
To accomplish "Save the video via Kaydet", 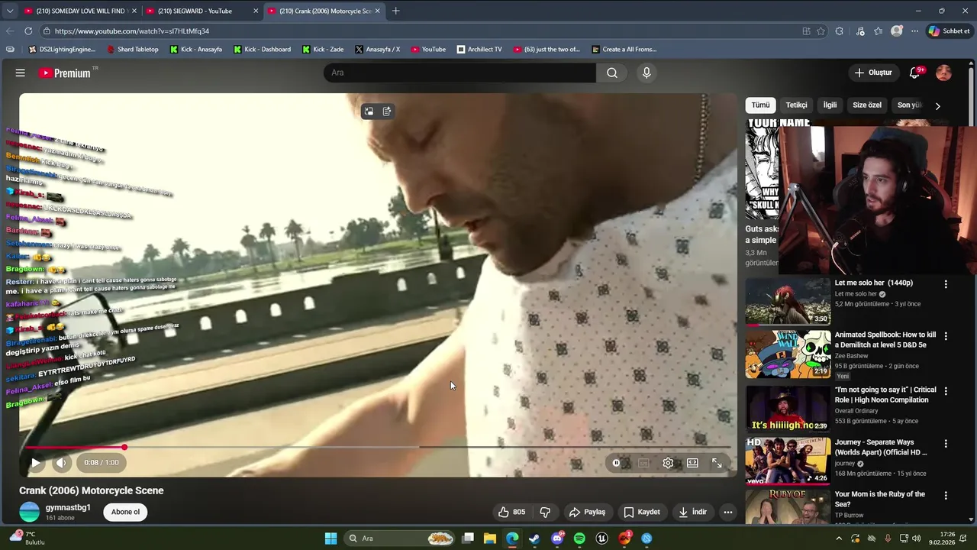I will click(641, 512).
